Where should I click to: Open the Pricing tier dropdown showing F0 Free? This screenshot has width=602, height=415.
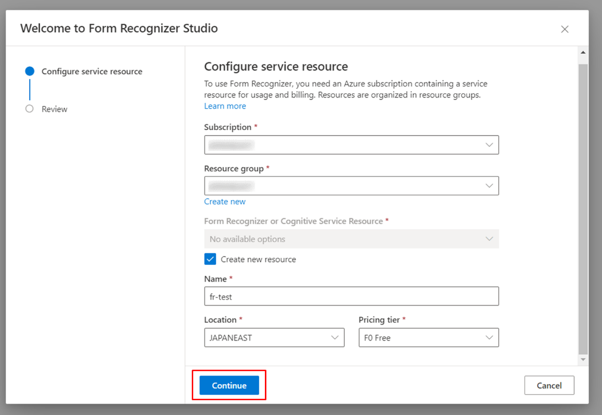click(x=429, y=338)
